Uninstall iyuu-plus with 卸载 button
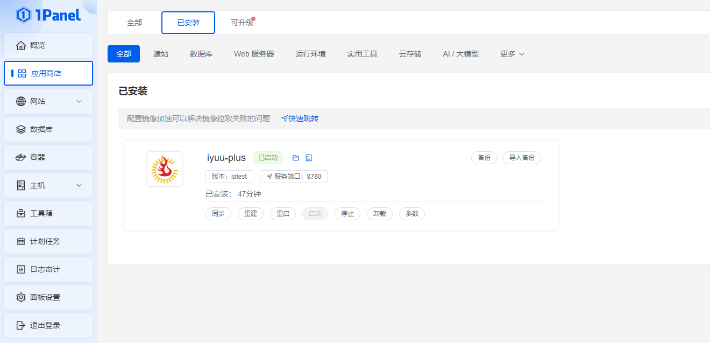Image resolution: width=710 pixels, height=343 pixels. pyautogui.click(x=380, y=214)
